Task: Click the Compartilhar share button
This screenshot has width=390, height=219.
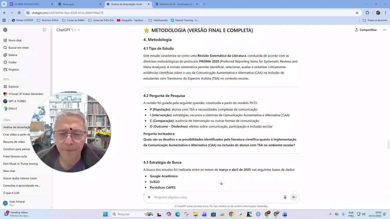Action: tap(366, 30)
